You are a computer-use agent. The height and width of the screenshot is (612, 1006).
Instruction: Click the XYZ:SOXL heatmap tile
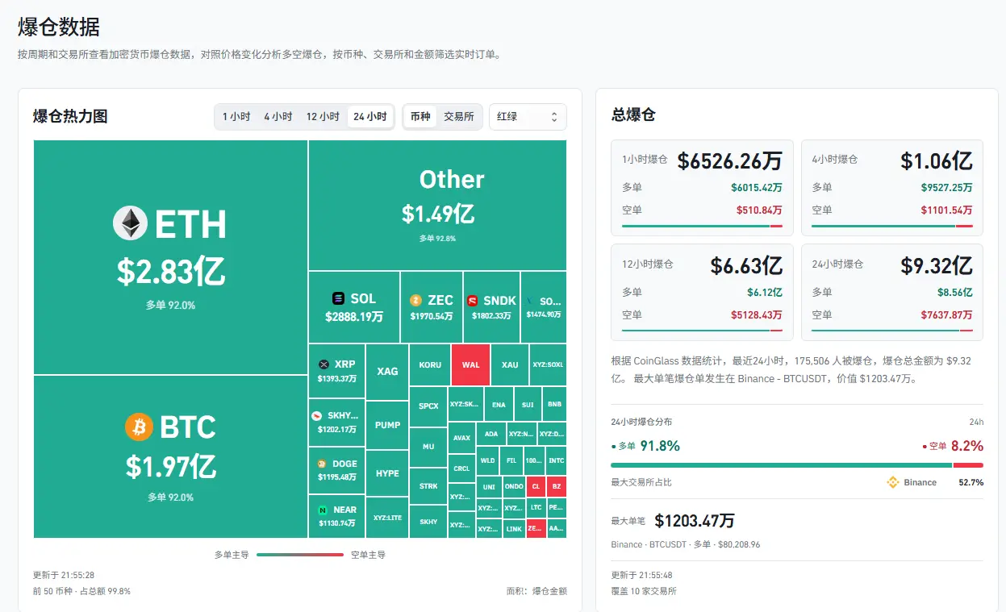point(548,364)
